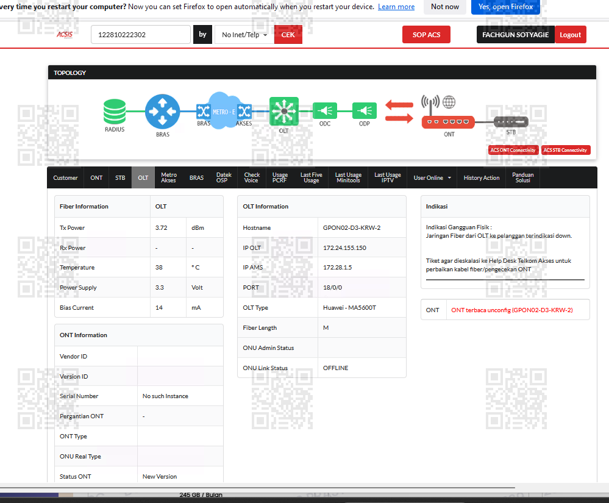
Task: Select the round blue BRAS router icon
Action: click(162, 112)
